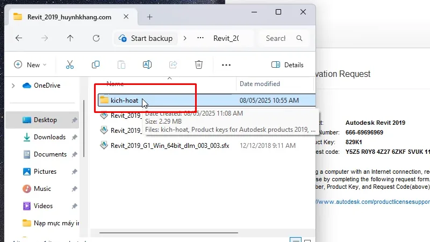This screenshot has width=430, height=242.
Task: Select Revit_2019_G1_Win_64bit_dlm_003_003.sfx file
Action: (169, 146)
